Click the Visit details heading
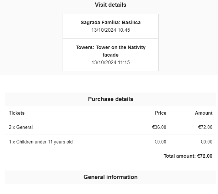Viewport: 218px width, 194px height. click(x=110, y=5)
